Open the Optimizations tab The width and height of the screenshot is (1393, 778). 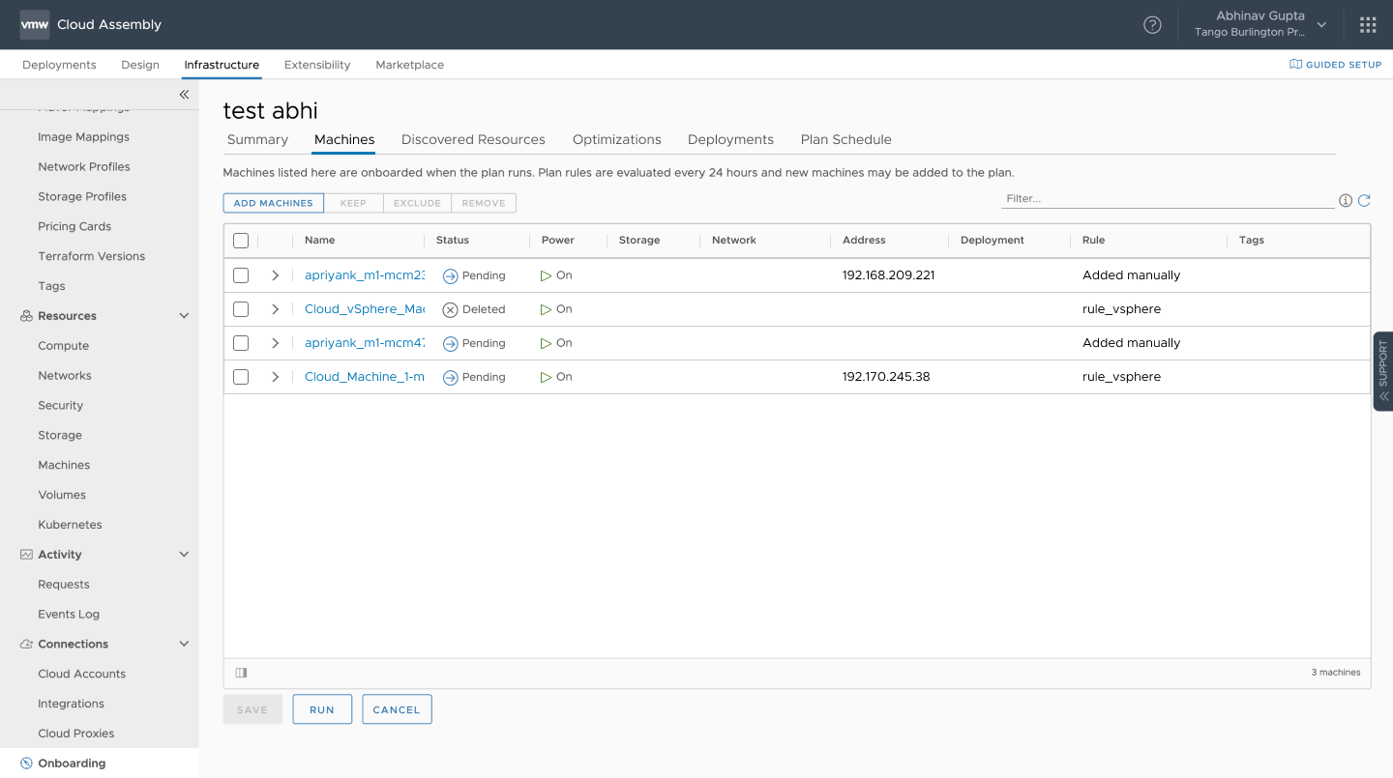click(x=617, y=139)
